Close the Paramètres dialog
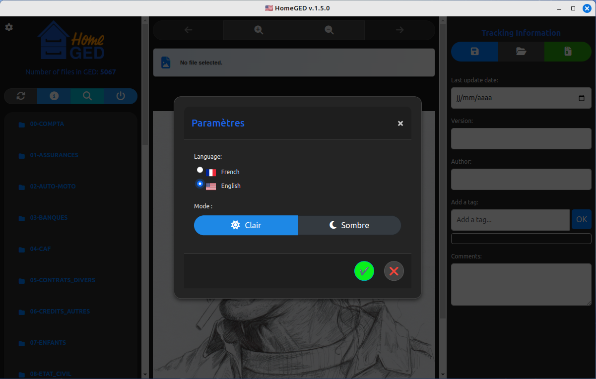 [400, 124]
